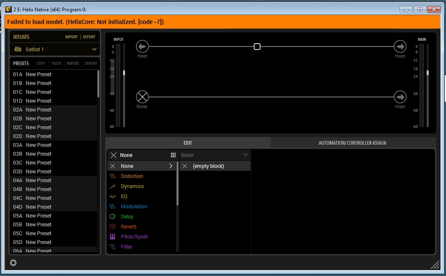The image size is (446, 276).
Task: Select preset 03A New Preset
Action: tap(53, 145)
